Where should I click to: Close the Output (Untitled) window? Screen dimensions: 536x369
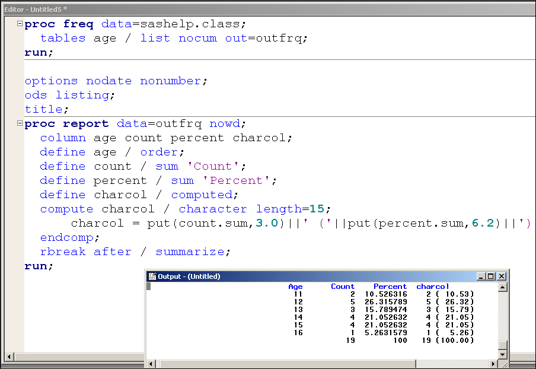[502, 276]
